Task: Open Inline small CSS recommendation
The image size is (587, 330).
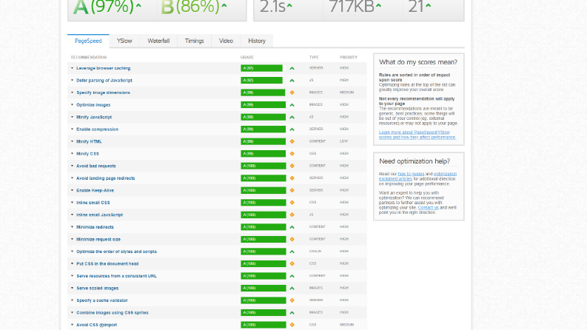Action: 93,203
